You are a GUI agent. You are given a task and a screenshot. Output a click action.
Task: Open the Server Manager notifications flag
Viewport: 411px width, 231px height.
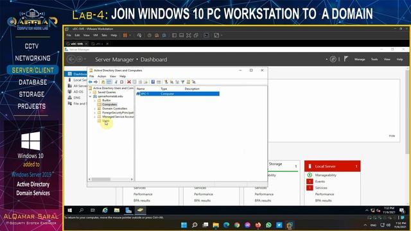click(x=346, y=59)
